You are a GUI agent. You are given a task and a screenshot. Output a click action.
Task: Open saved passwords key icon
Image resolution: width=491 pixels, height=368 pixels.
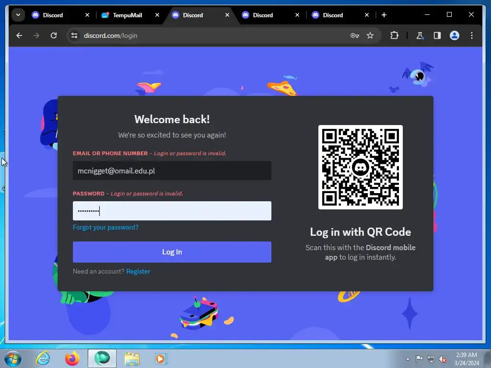pos(354,35)
